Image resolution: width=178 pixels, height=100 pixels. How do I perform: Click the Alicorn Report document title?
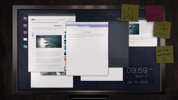(x=87, y=32)
